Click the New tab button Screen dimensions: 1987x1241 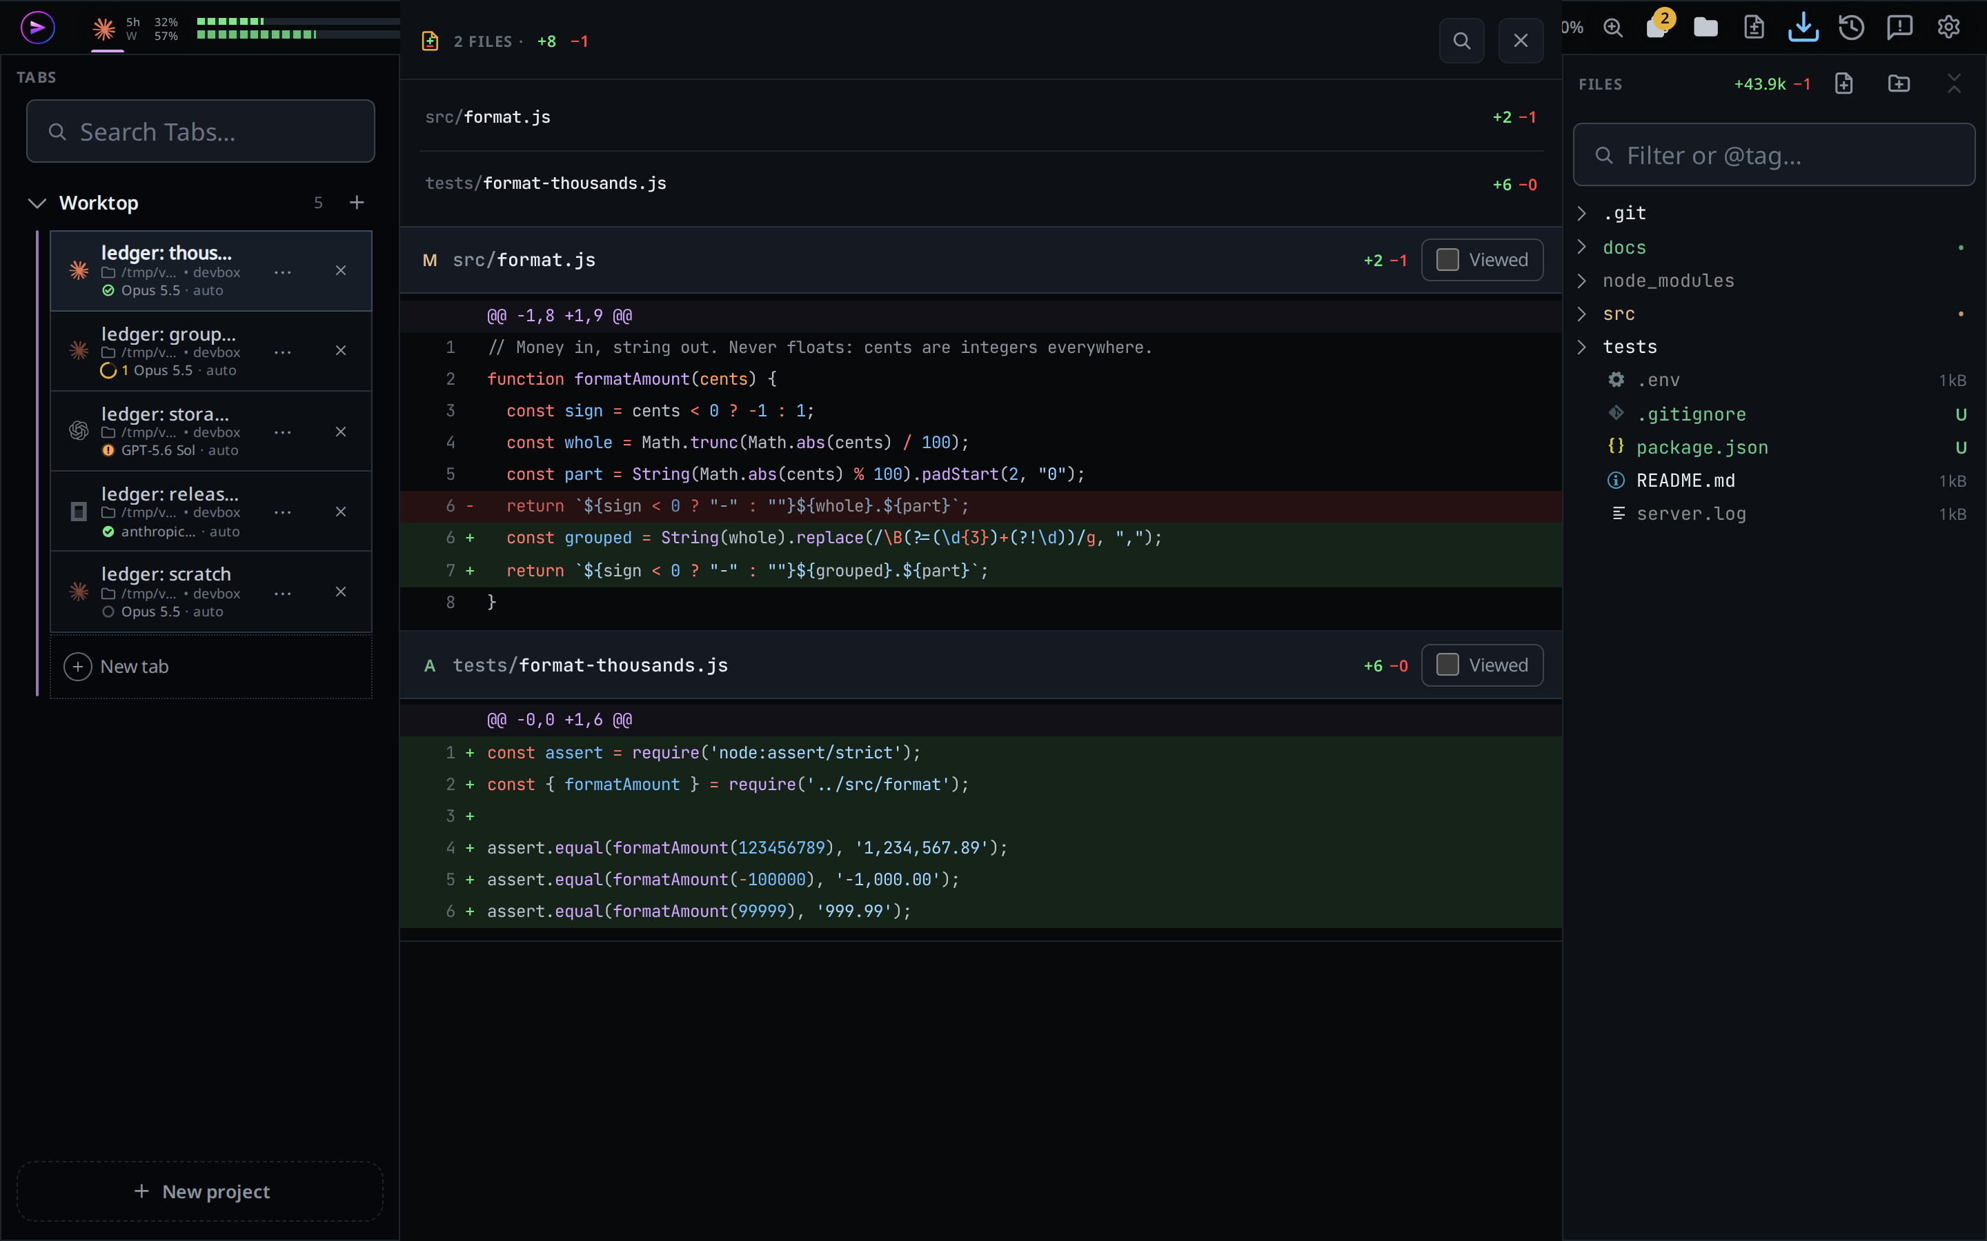coord(211,667)
